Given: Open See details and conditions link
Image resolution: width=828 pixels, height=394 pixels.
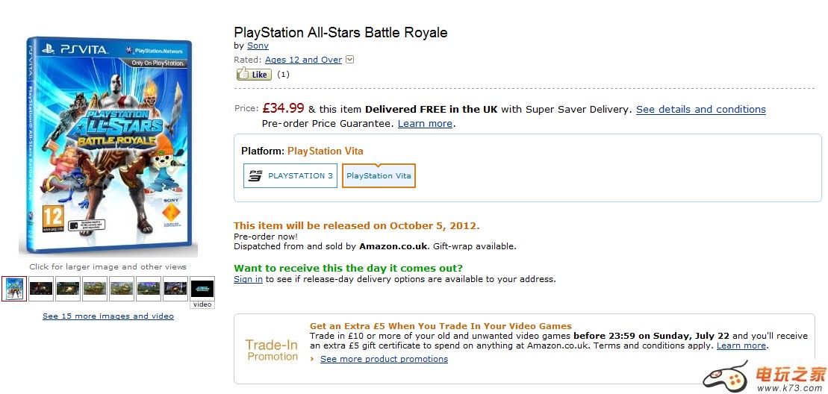Looking at the screenshot, I should click(700, 109).
